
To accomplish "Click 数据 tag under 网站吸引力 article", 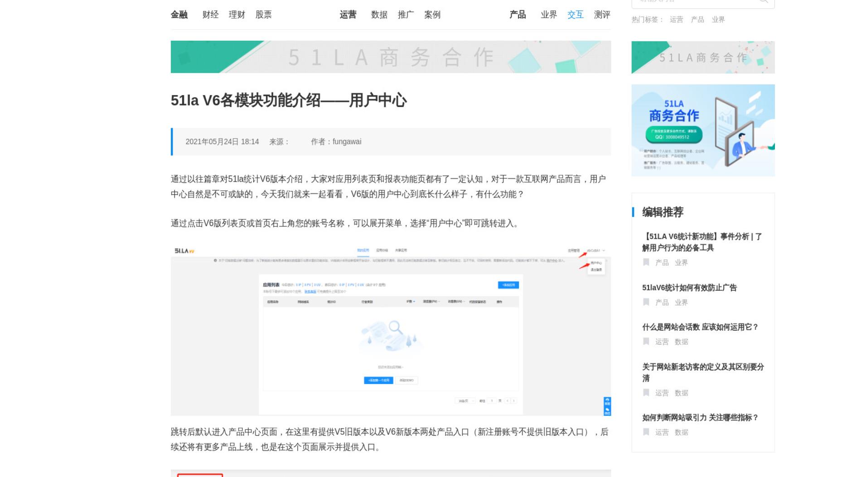I will pyautogui.click(x=681, y=432).
